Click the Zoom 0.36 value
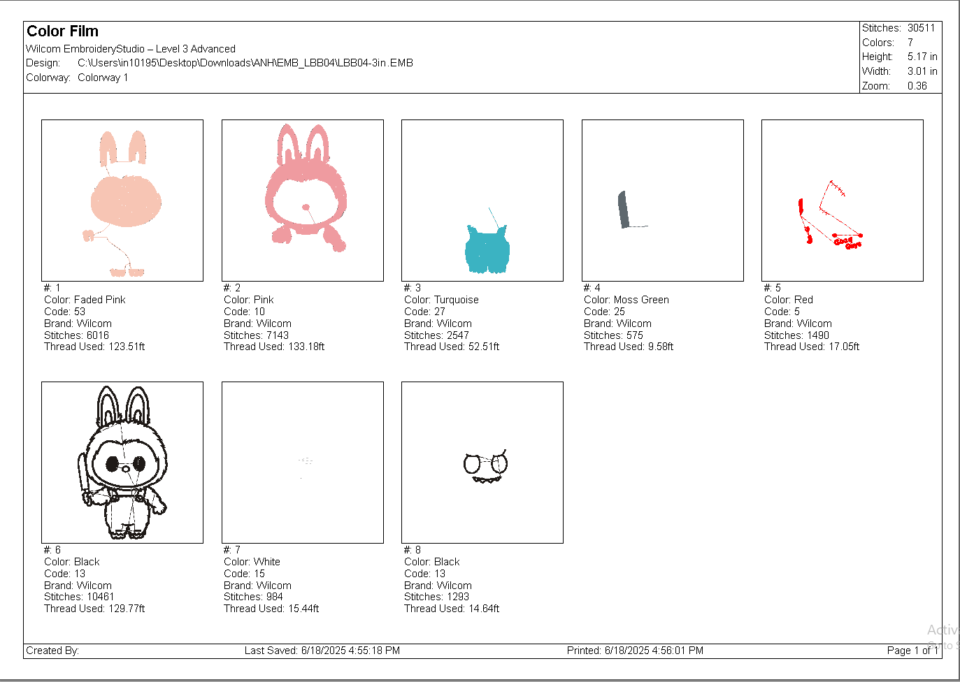Viewport: 960px width, 682px height. click(917, 86)
